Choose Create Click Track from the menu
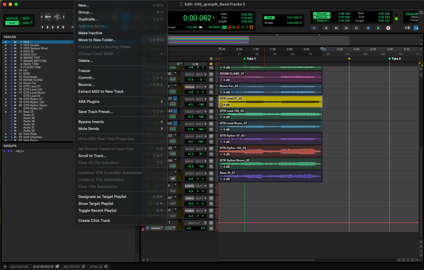 [94, 220]
